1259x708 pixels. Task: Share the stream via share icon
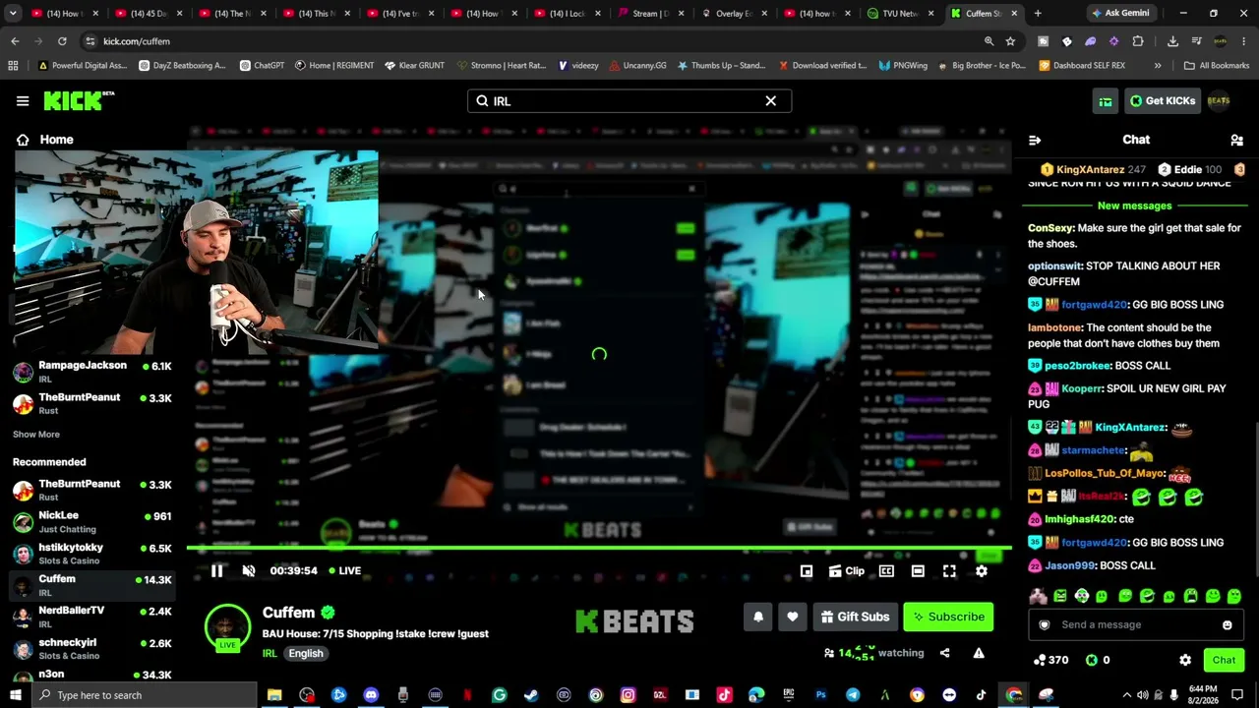click(944, 653)
